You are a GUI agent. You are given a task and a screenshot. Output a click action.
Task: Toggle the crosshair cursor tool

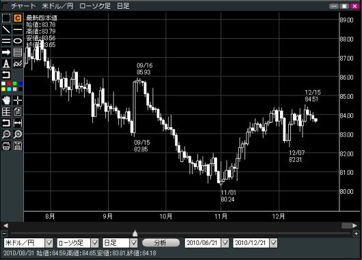tap(18, 100)
